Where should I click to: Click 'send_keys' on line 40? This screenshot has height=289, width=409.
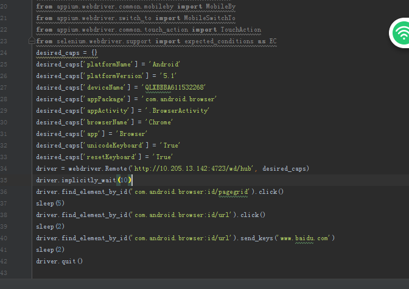[x=257, y=238]
